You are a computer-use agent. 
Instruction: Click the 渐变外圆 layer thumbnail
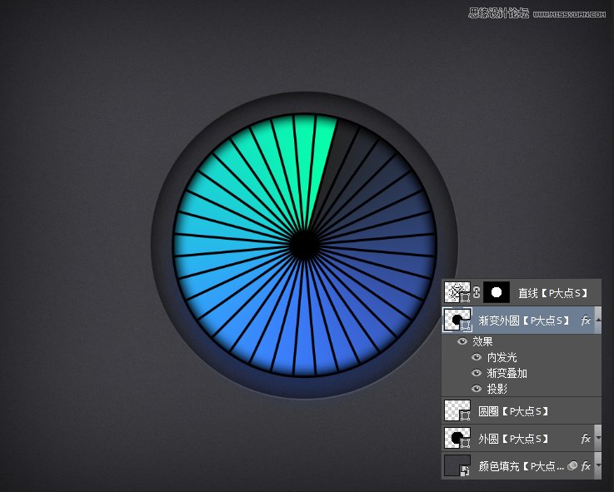point(457,321)
